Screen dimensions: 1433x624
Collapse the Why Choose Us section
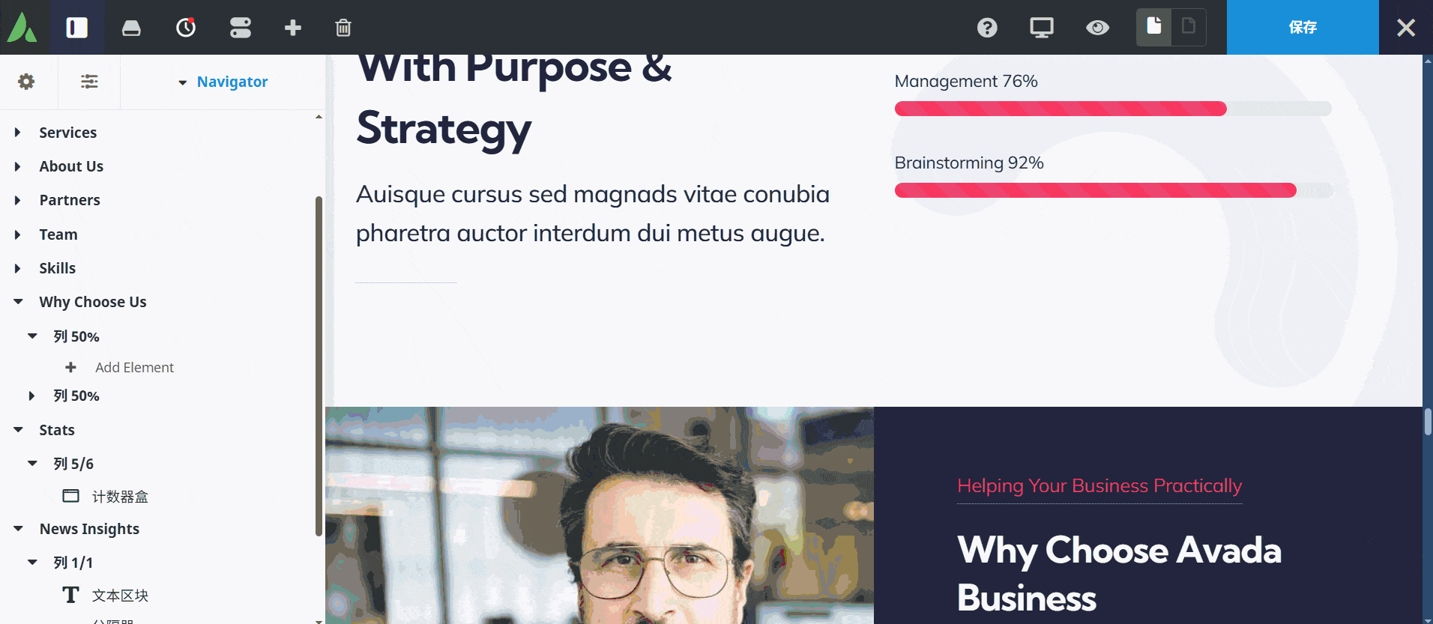18,302
